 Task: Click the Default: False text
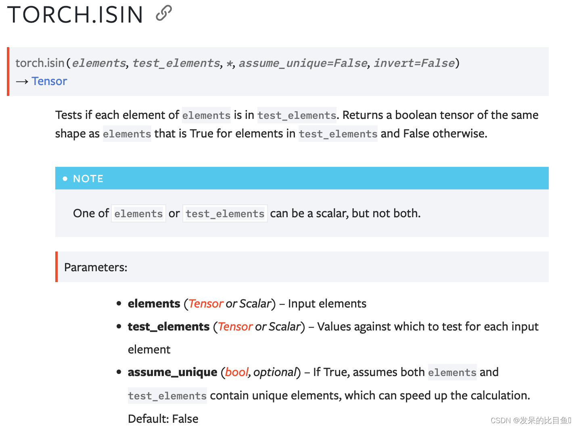pyautogui.click(x=163, y=419)
